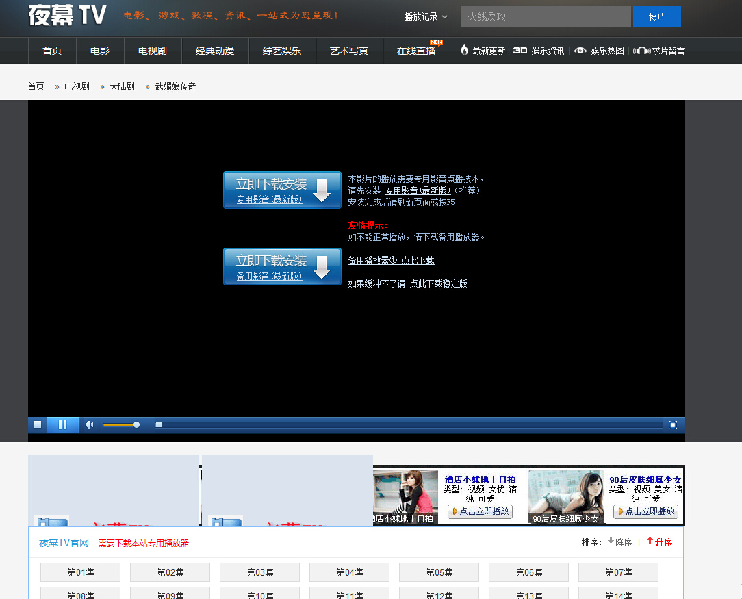
Task: Click the flame icon for 最新更新
Action: click(x=465, y=51)
